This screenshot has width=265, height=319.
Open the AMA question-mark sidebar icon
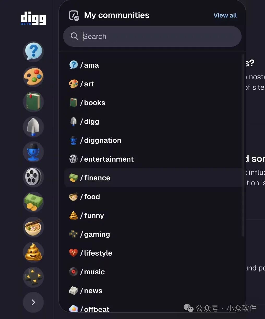pos(33,51)
